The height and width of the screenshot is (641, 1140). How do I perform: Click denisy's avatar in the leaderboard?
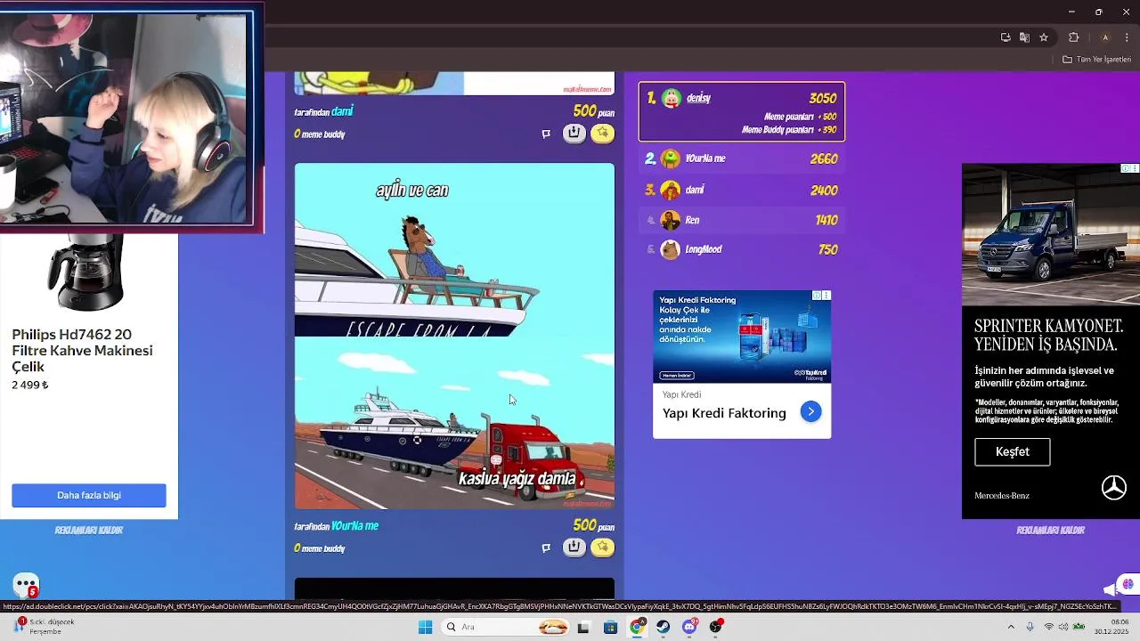click(671, 99)
